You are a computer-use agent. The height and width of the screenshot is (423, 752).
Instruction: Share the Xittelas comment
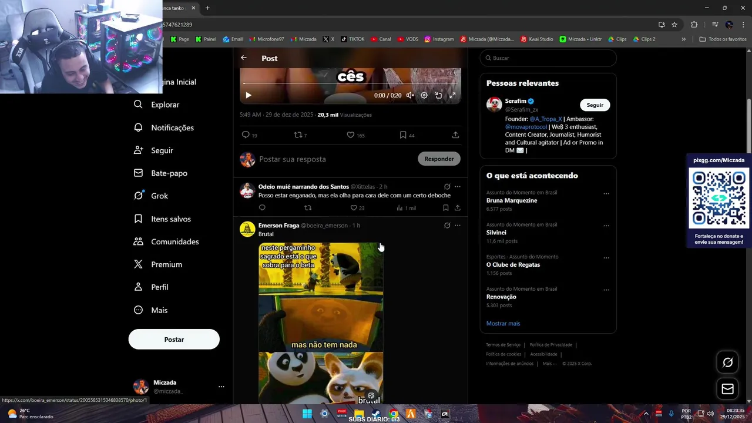(458, 208)
